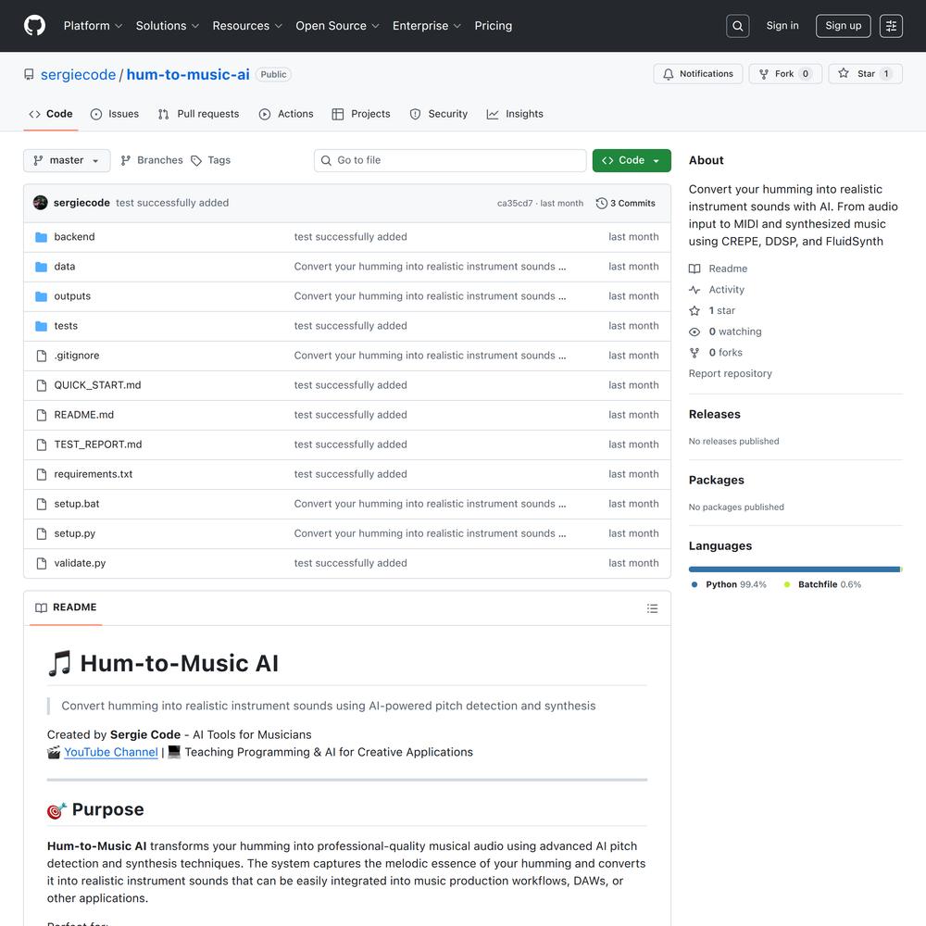
Task: Star the hum-to-music-ai repository
Action: pos(857,74)
